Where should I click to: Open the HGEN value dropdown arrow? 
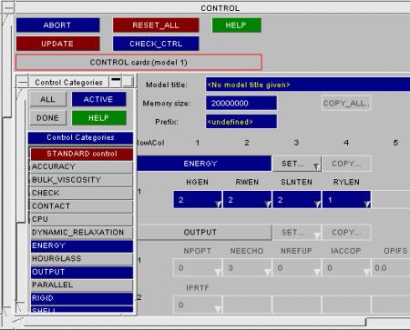pyautogui.click(x=218, y=204)
